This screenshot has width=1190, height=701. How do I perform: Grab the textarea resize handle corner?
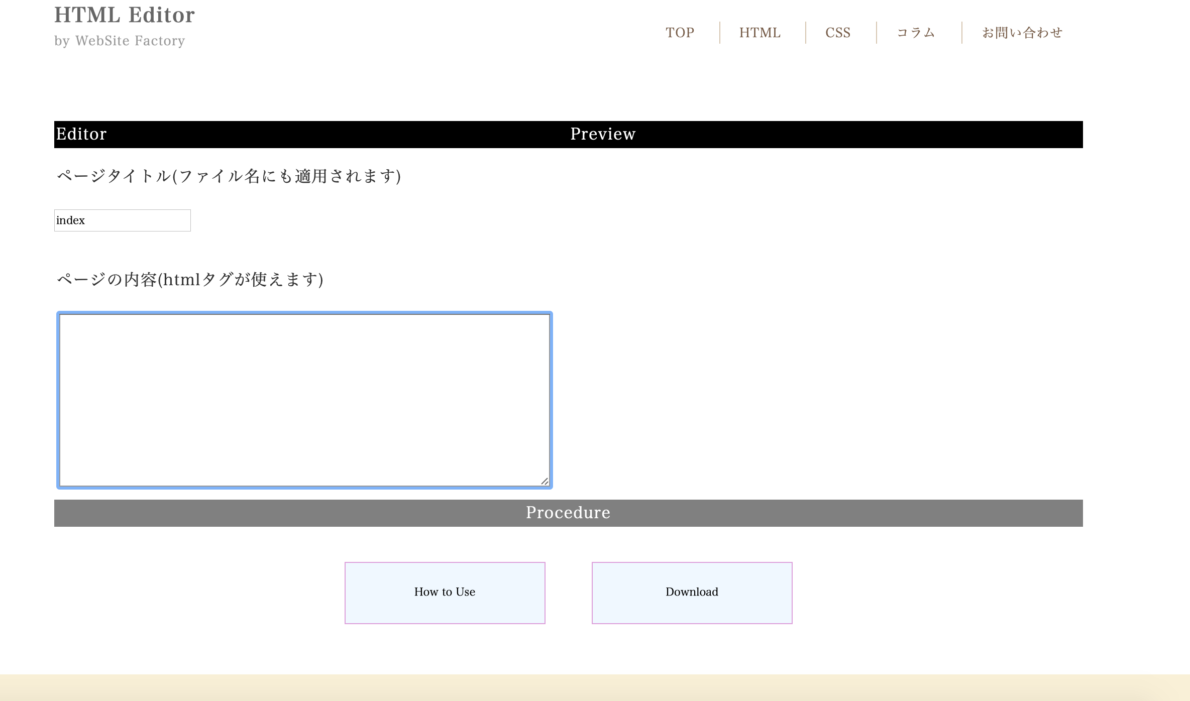pyautogui.click(x=545, y=481)
